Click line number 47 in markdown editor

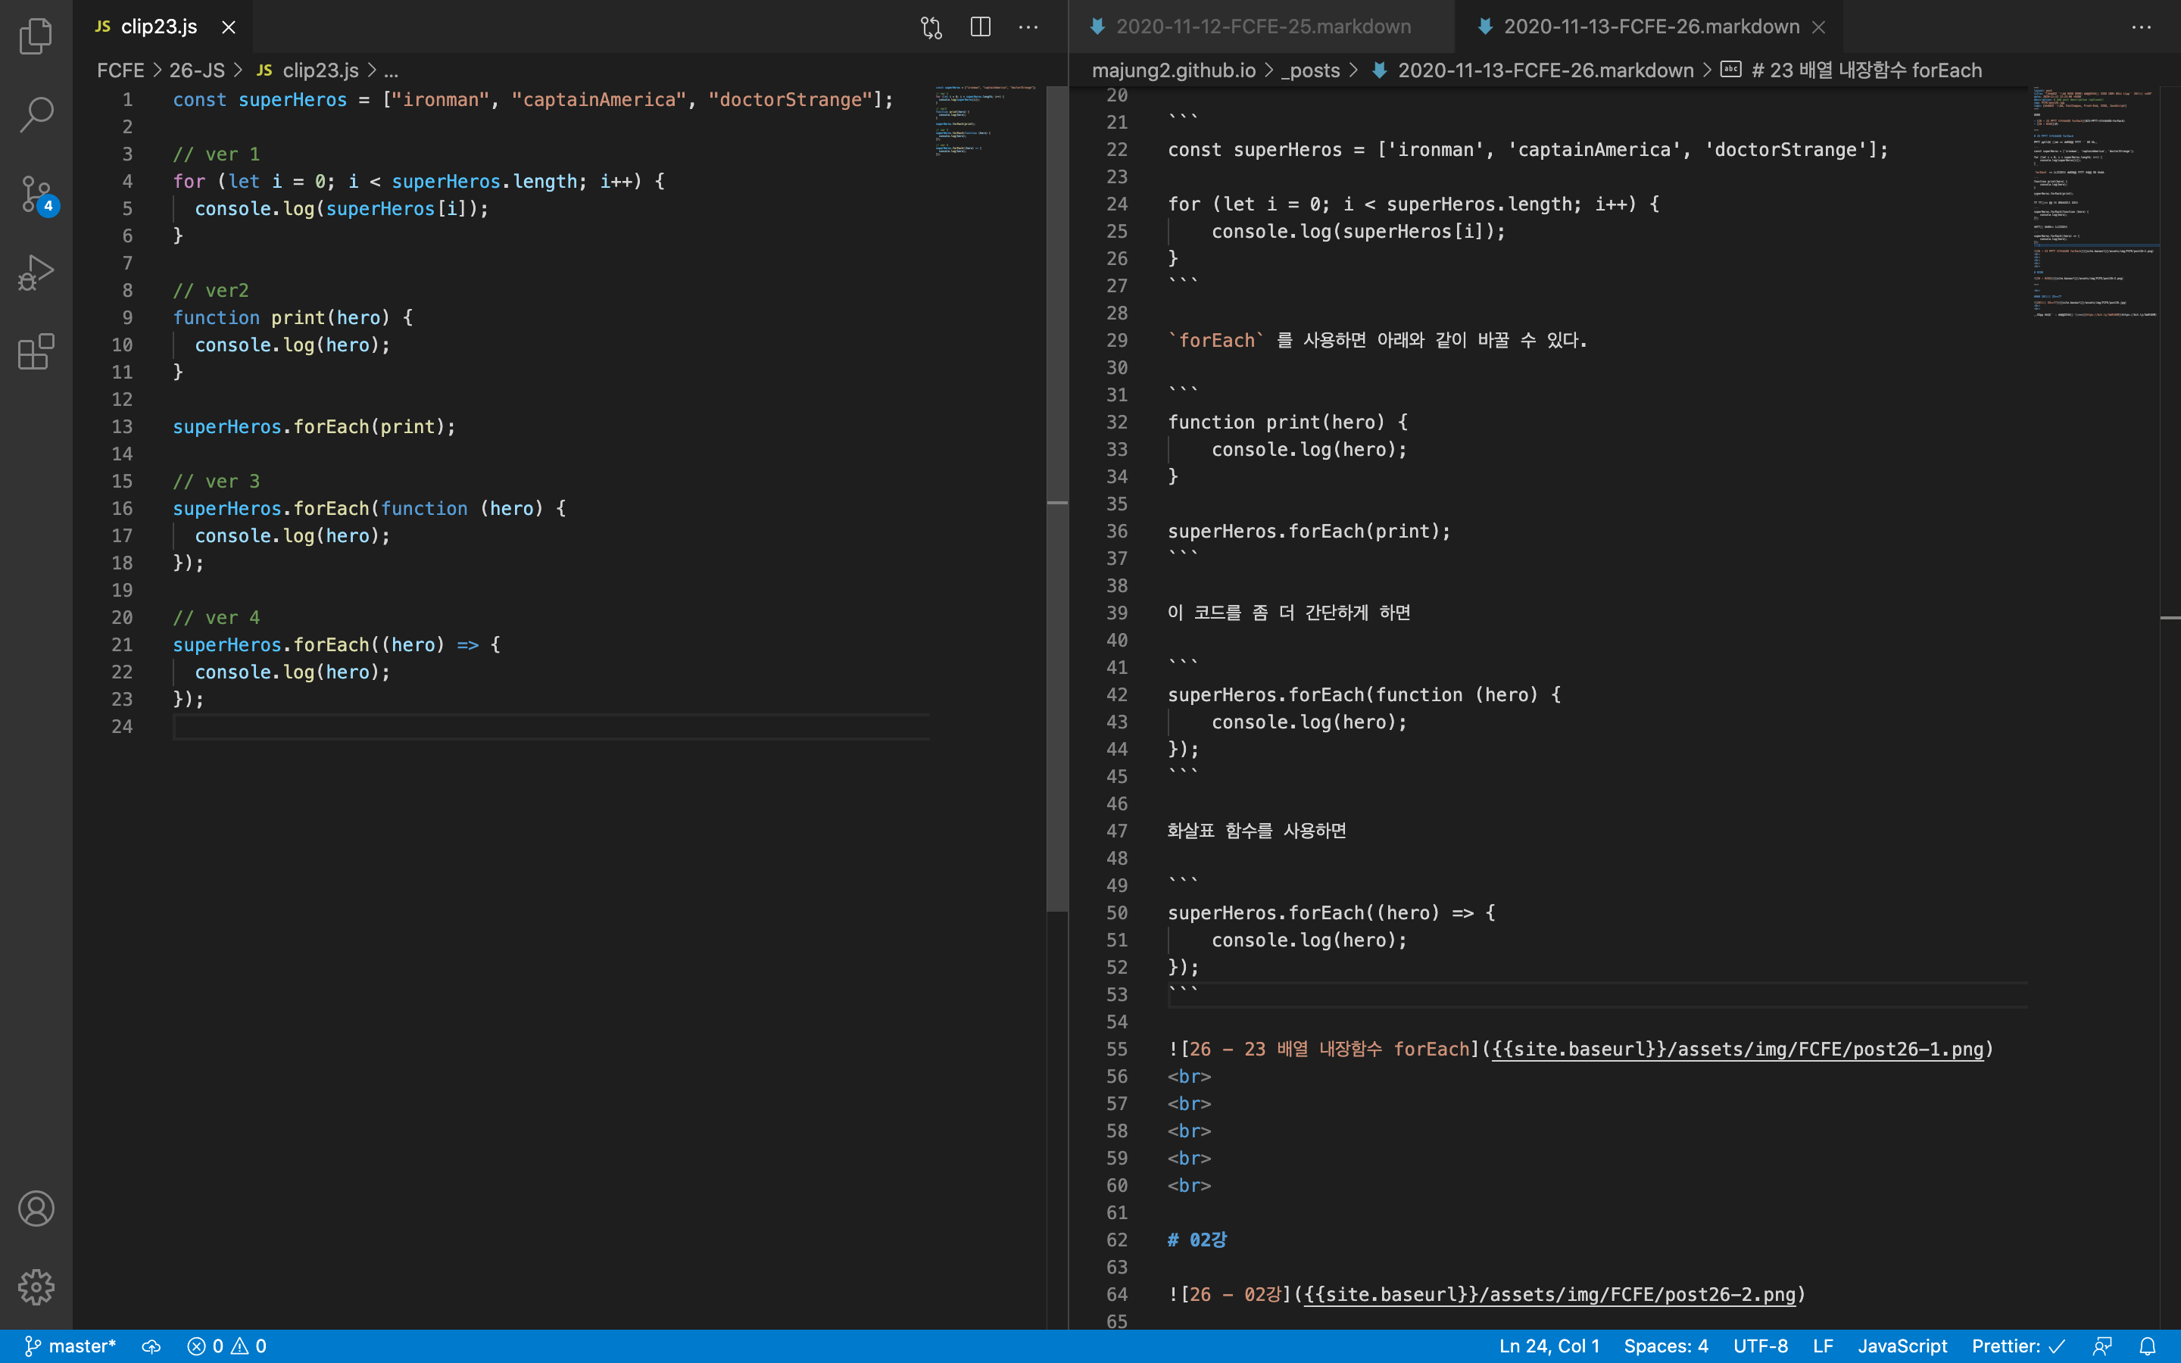[1117, 831]
